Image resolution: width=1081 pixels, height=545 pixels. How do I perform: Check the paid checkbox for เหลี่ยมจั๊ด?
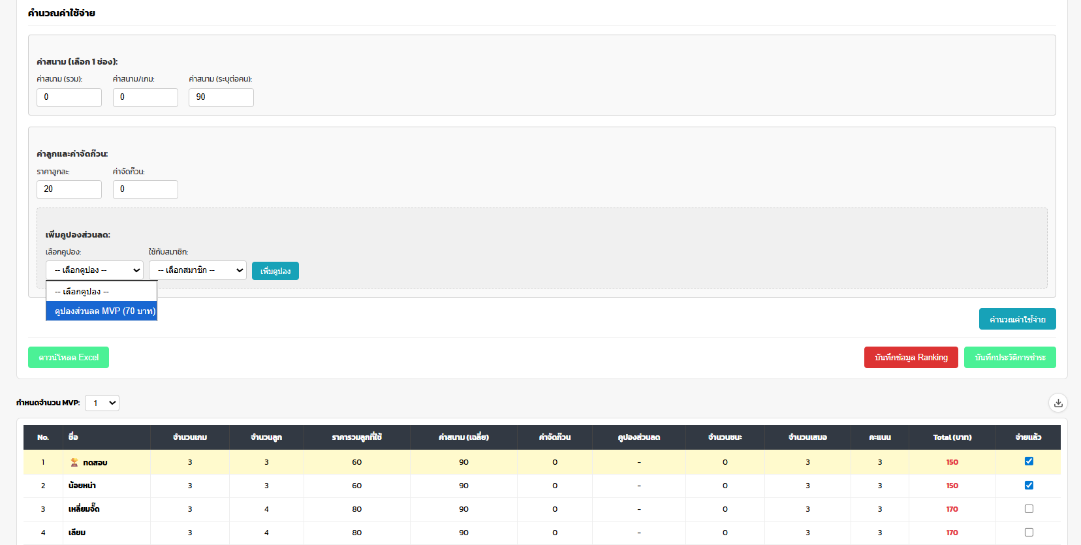coord(1029,508)
